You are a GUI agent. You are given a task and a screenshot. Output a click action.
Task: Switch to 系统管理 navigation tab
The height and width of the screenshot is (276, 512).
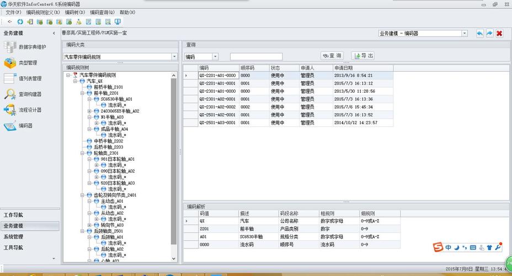click(x=30, y=236)
